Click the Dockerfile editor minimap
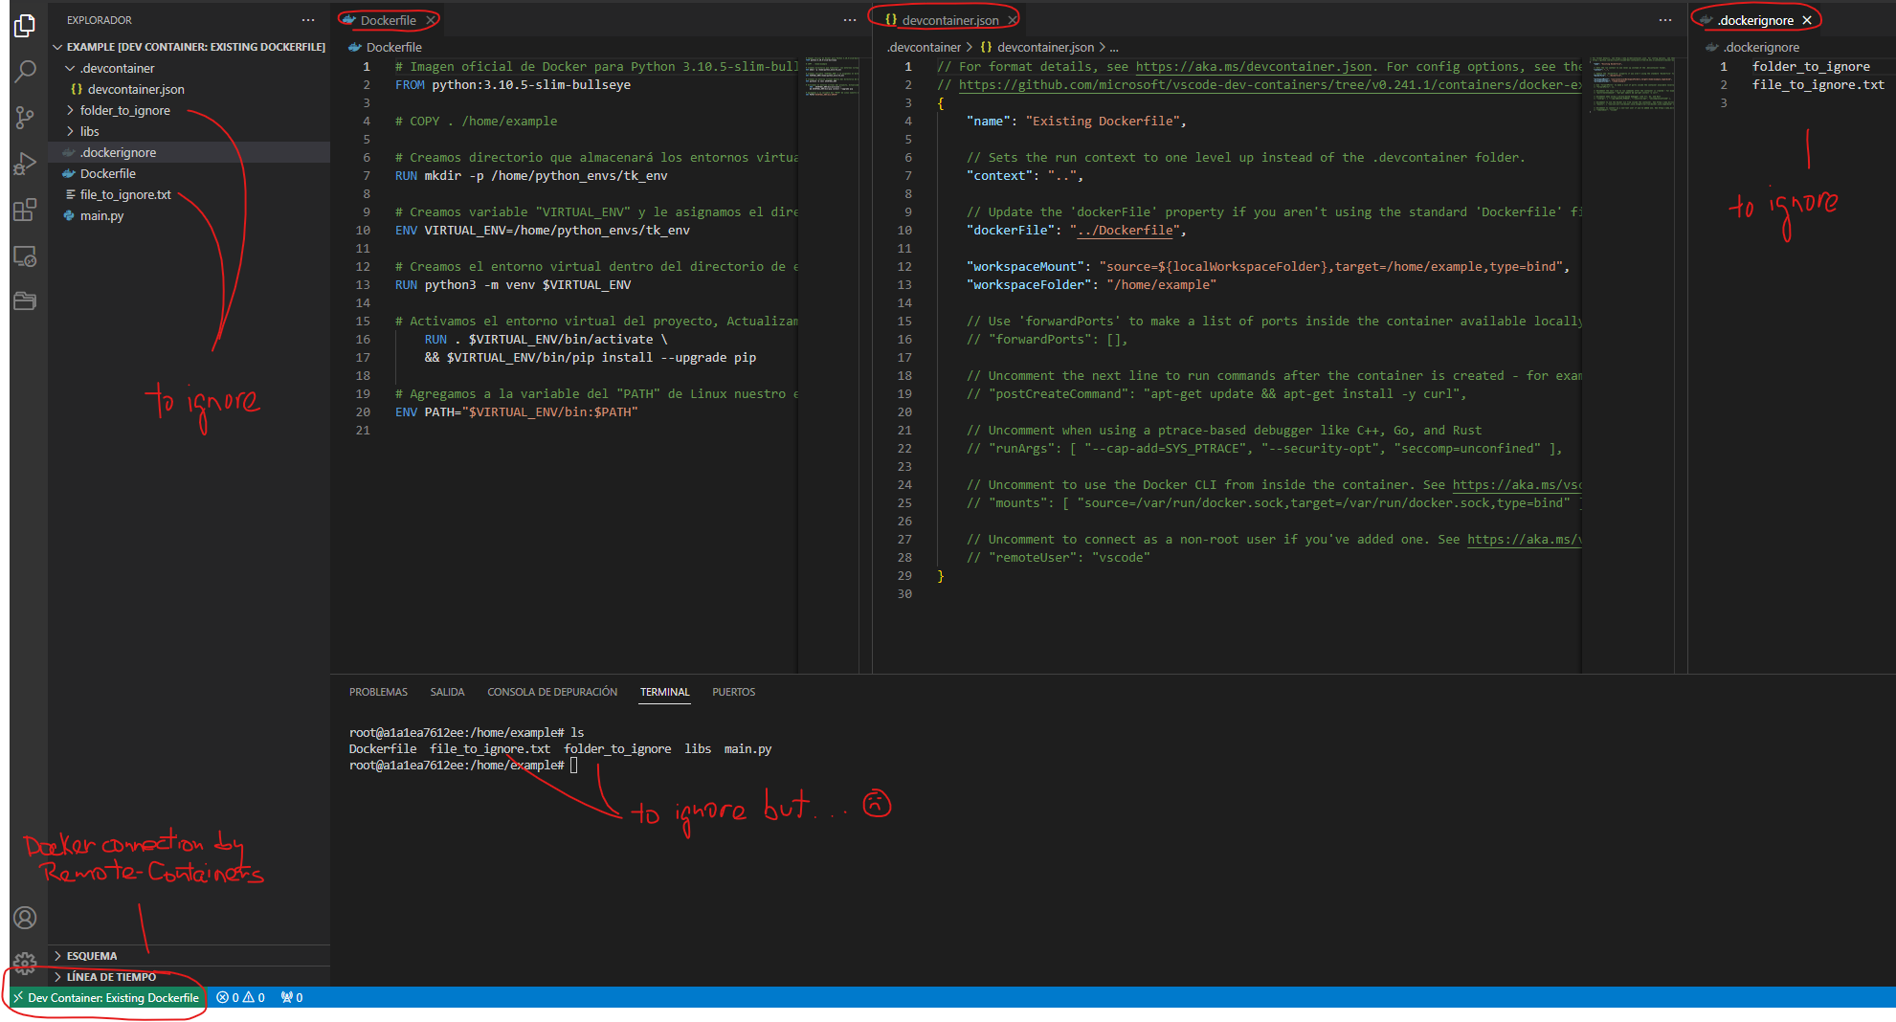This screenshot has width=1896, height=1022. (x=832, y=77)
